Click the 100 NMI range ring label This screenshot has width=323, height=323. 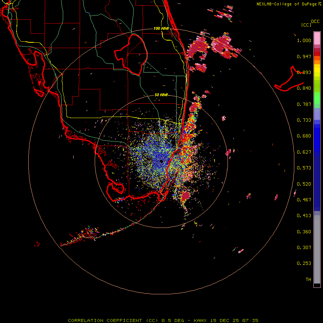(x=161, y=28)
